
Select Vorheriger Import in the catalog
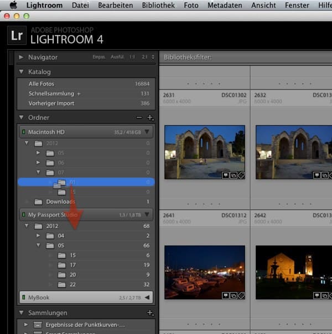[x=51, y=103]
